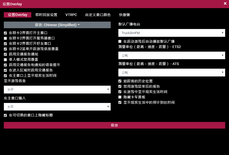The image size is (229, 155).
Task: Toggle 追踪我的历史位置 checkbox
Action: coord(120,81)
